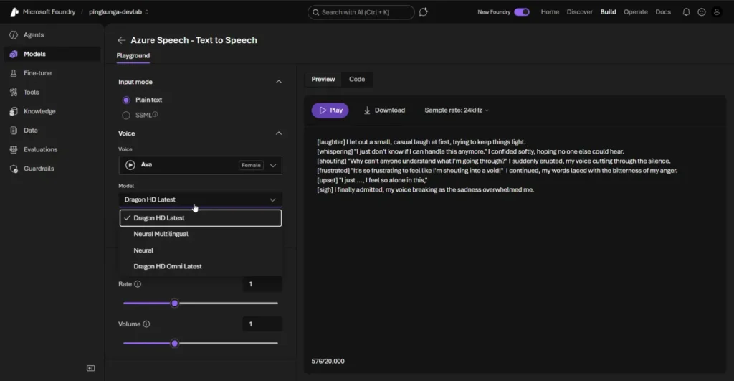
Task: Toggle the New Foundry switch
Action: click(x=522, y=12)
